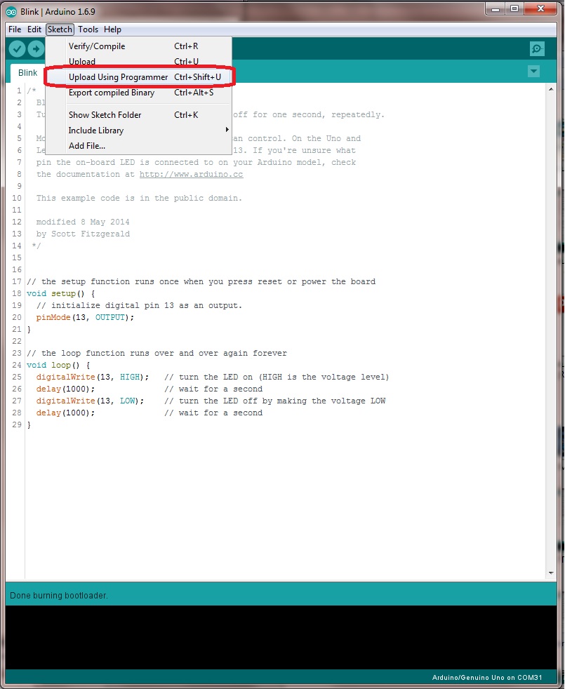
Task: Open the Tools menu
Action: (x=88, y=29)
